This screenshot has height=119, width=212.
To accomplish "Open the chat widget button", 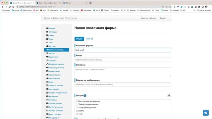I will coord(206,113).
